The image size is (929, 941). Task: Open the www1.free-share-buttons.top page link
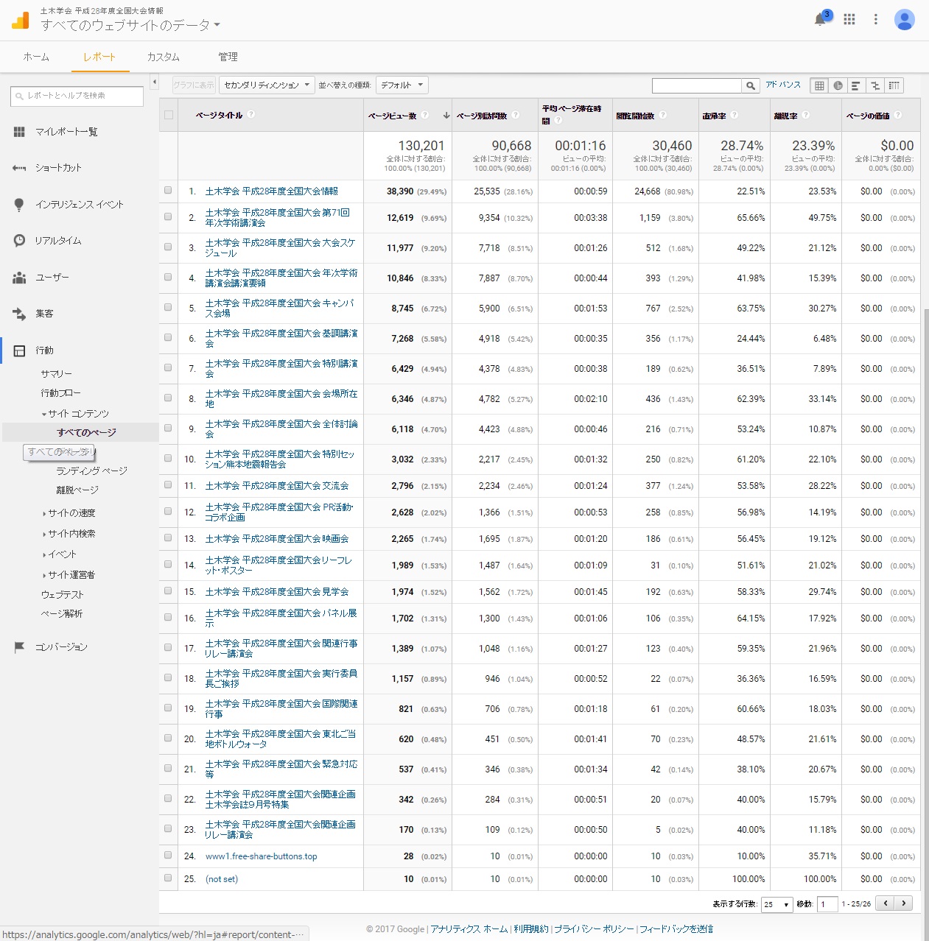[261, 856]
